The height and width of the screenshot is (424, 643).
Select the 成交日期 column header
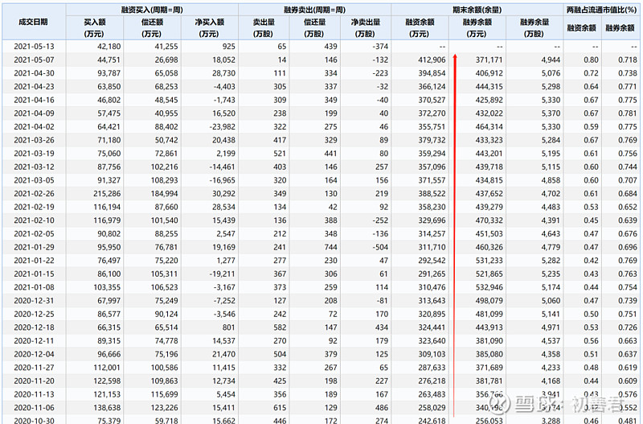coord(34,23)
